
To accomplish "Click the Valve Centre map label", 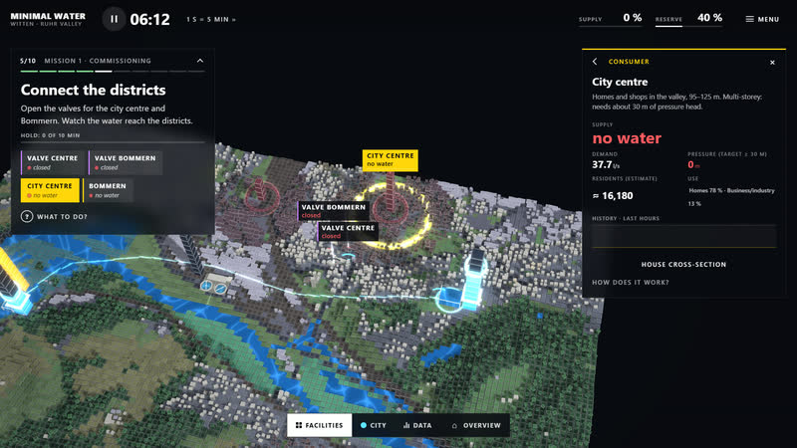I will pyautogui.click(x=348, y=232).
